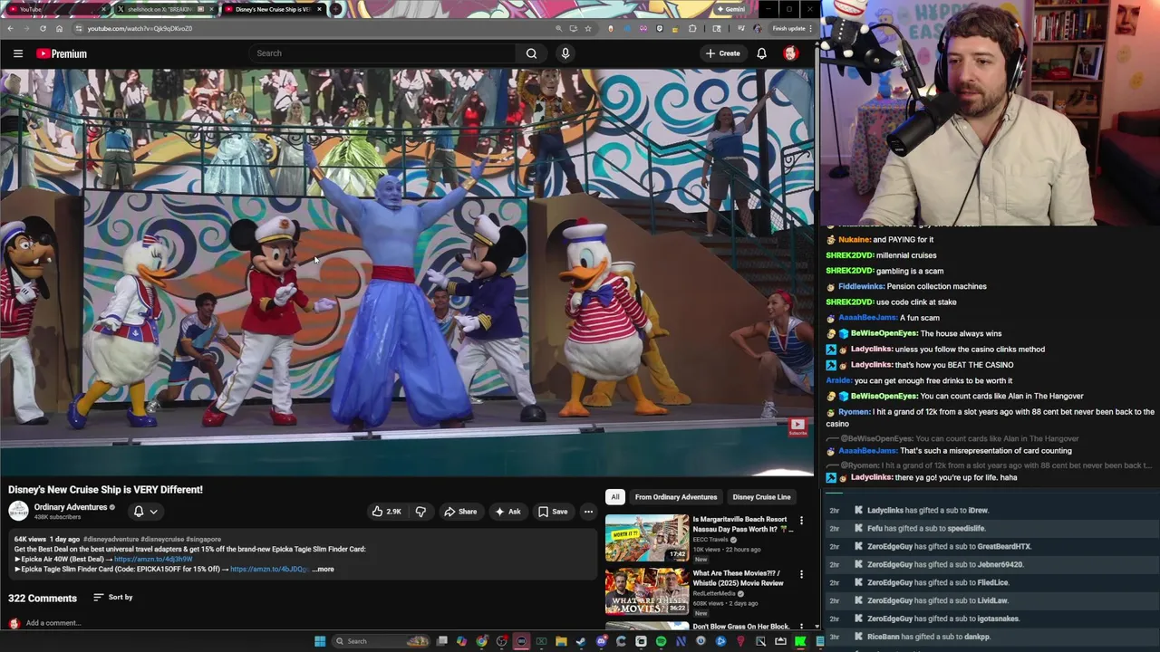
Task: Like the video (2.9K)
Action: [387, 512]
